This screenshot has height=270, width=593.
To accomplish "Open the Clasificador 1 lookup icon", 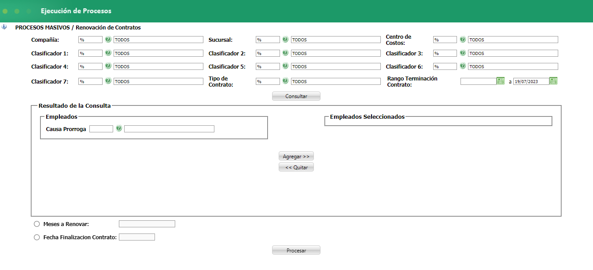I will 108,53.
